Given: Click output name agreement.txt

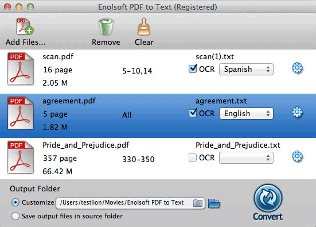Looking at the screenshot, I should coord(221,101).
